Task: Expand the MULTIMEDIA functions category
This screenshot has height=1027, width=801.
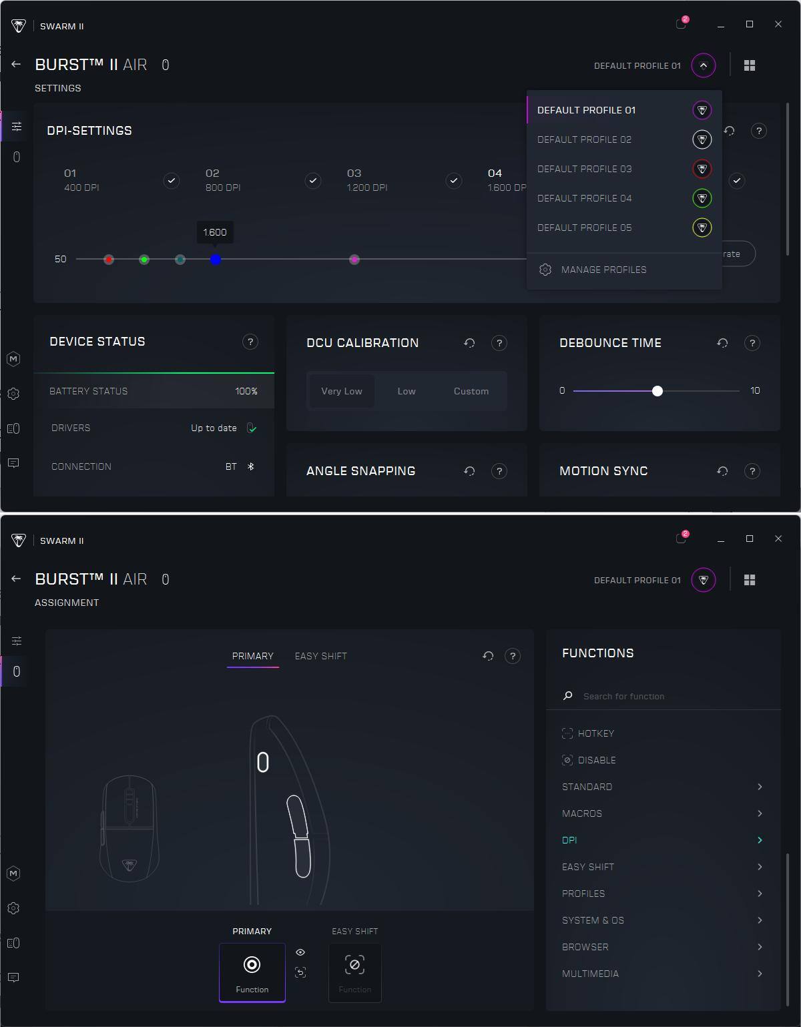Action: pyautogui.click(x=760, y=974)
